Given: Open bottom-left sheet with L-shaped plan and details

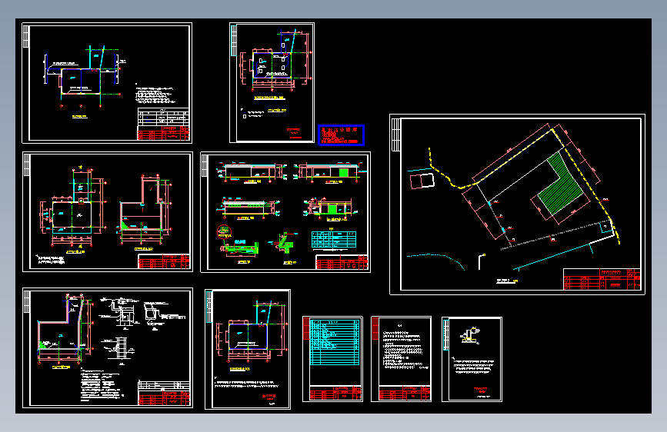Looking at the screenshot, I should pyautogui.click(x=108, y=347).
